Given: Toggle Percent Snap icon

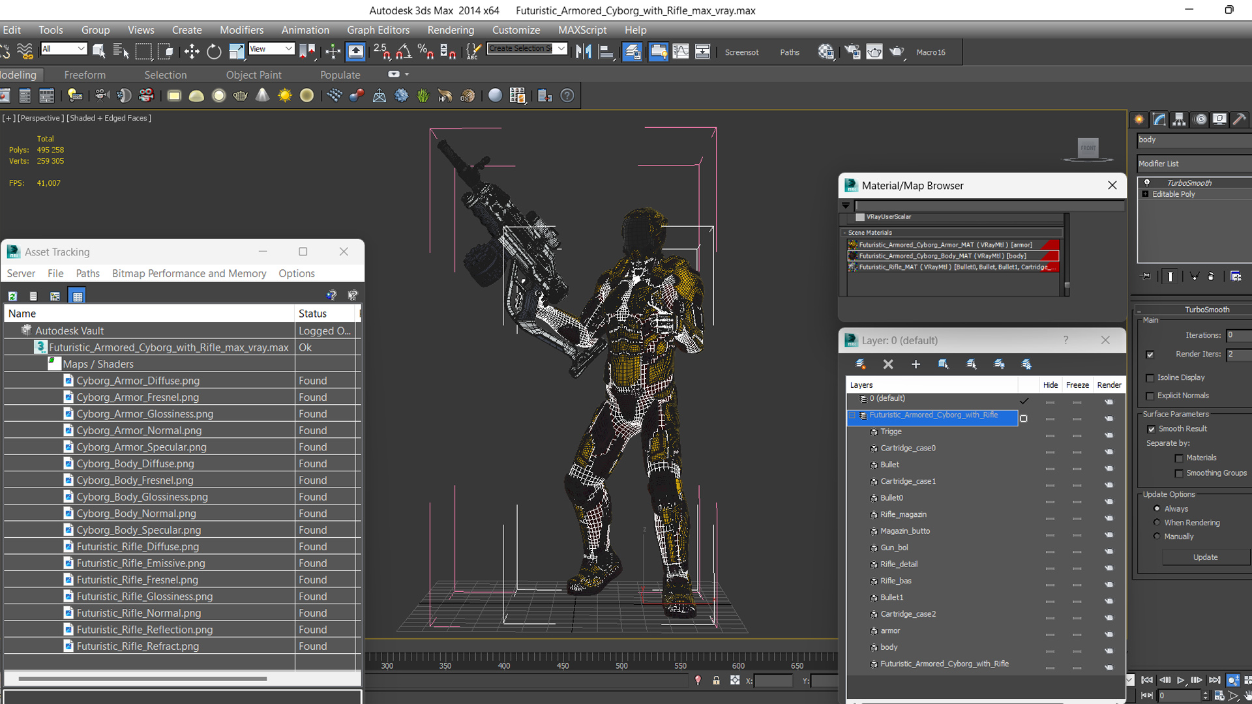Looking at the screenshot, I should (x=426, y=51).
